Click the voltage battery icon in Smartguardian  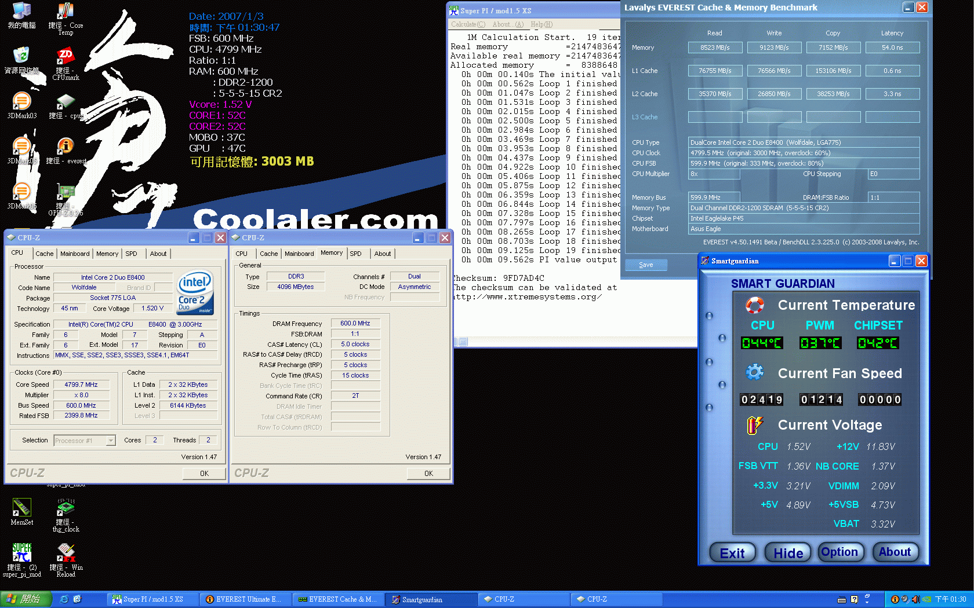click(x=754, y=425)
